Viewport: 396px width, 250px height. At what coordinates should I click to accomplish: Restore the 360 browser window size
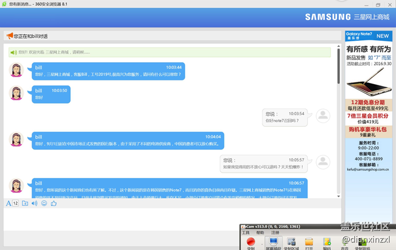pos(378,5)
